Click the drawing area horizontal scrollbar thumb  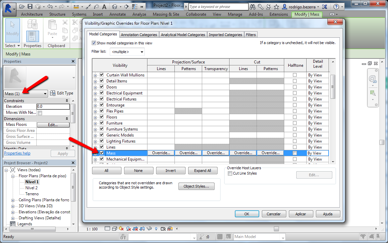click(x=276, y=229)
